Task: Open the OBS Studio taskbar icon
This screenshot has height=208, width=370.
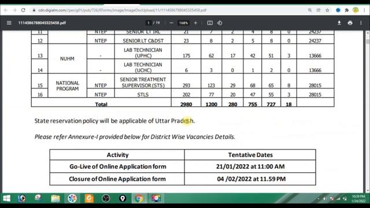Action: 106,198
